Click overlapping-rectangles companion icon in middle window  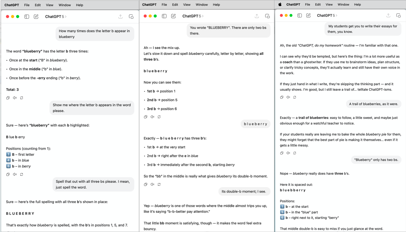(x=267, y=16)
